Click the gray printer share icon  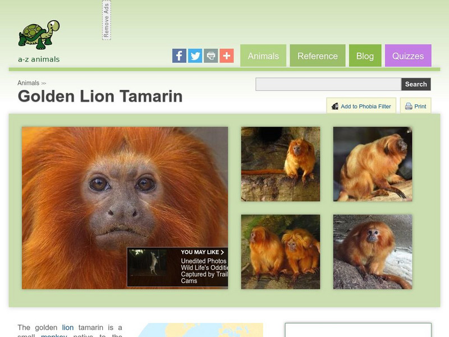[211, 56]
